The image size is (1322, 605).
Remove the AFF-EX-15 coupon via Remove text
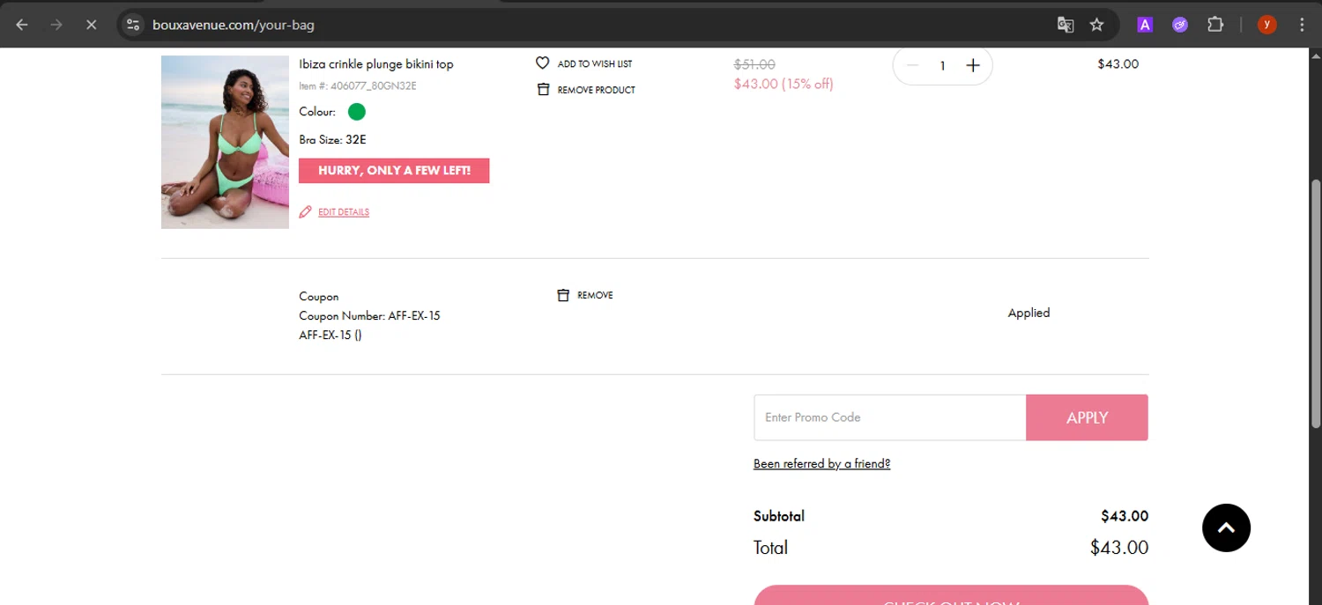(595, 295)
